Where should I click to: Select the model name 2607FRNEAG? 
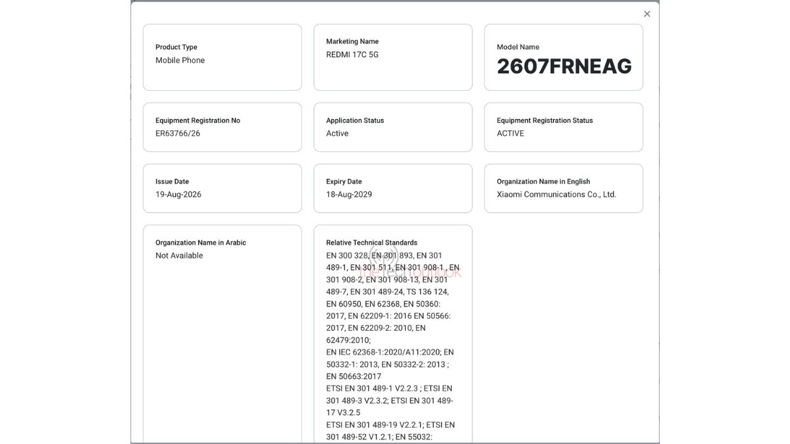click(564, 66)
